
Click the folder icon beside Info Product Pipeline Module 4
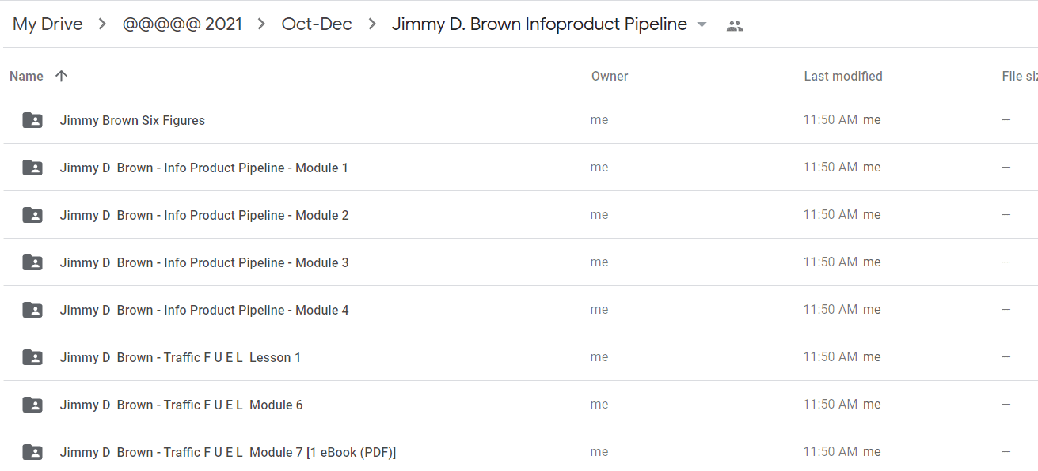pyautogui.click(x=32, y=310)
